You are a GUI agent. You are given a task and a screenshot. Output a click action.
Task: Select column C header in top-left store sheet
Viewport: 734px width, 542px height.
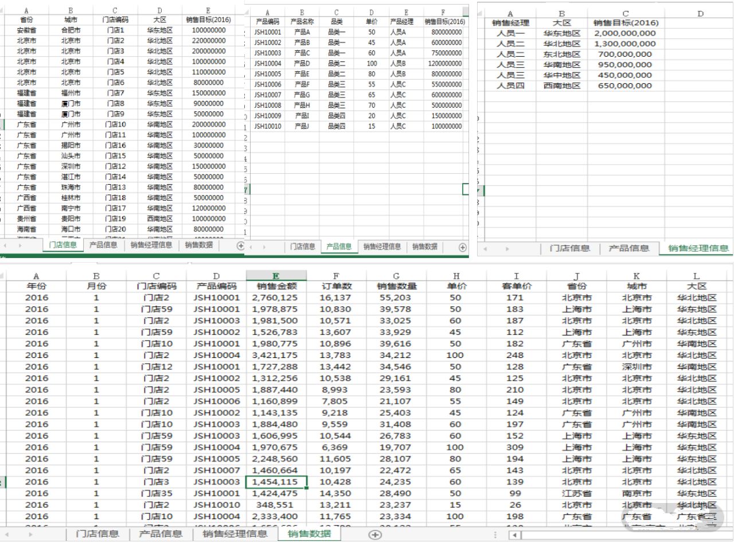pos(115,10)
